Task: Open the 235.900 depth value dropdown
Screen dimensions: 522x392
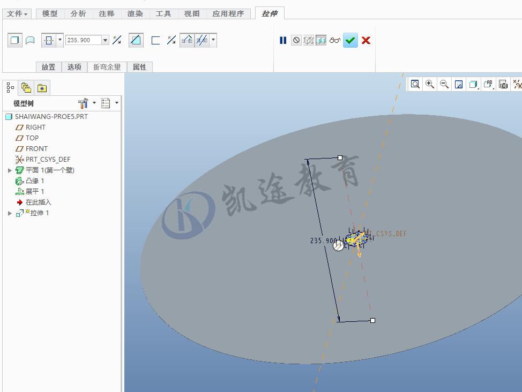Action: pyautogui.click(x=104, y=40)
